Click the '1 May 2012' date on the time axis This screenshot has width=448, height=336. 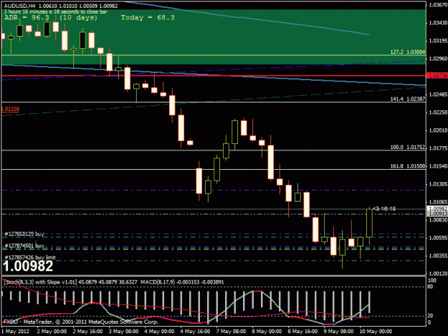(x=15, y=332)
